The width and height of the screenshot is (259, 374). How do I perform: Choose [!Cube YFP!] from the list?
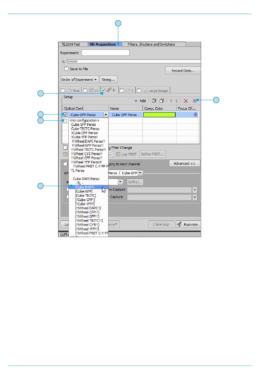pyautogui.click(x=85, y=204)
